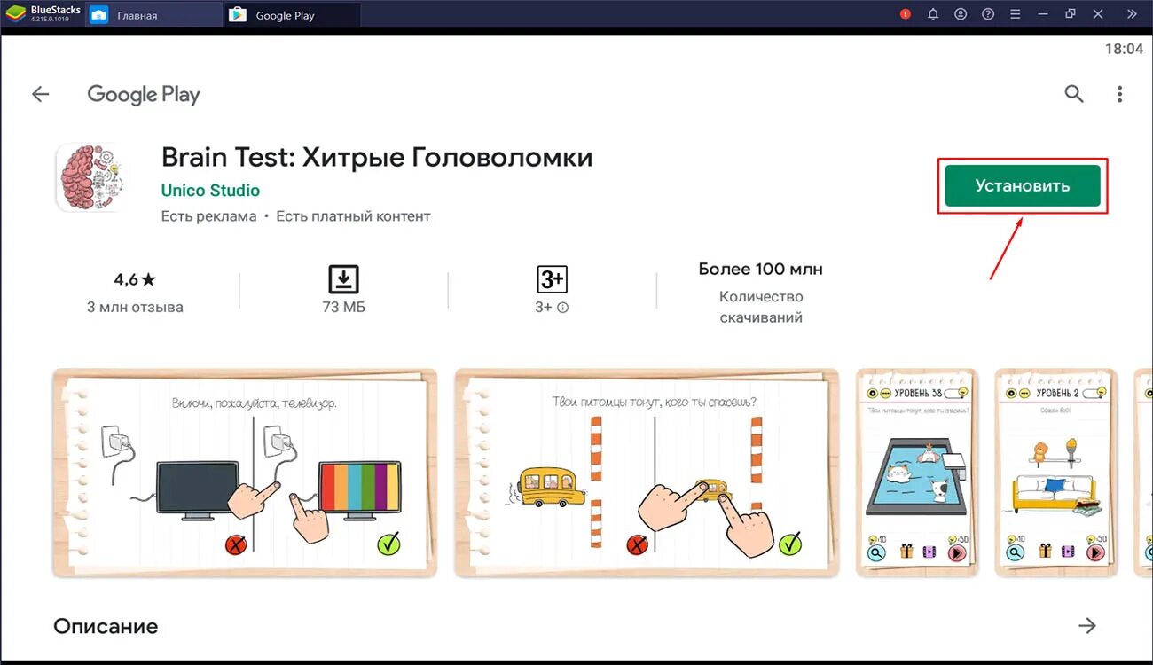Open the Unico Studio developer link

[x=210, y=191]
